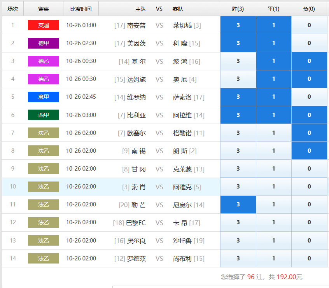329x288 pixels.
Task: Select draw (1) for 奥尔良 vs 沙托鲁
Action: [x=274, y=240]
